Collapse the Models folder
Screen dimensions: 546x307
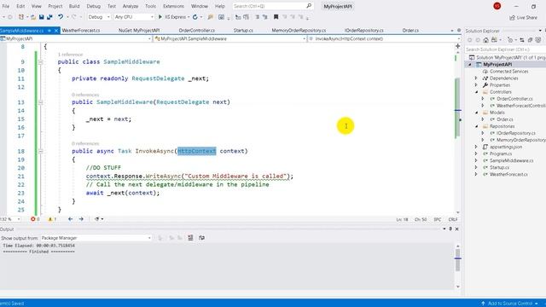[x=476, y=113]
